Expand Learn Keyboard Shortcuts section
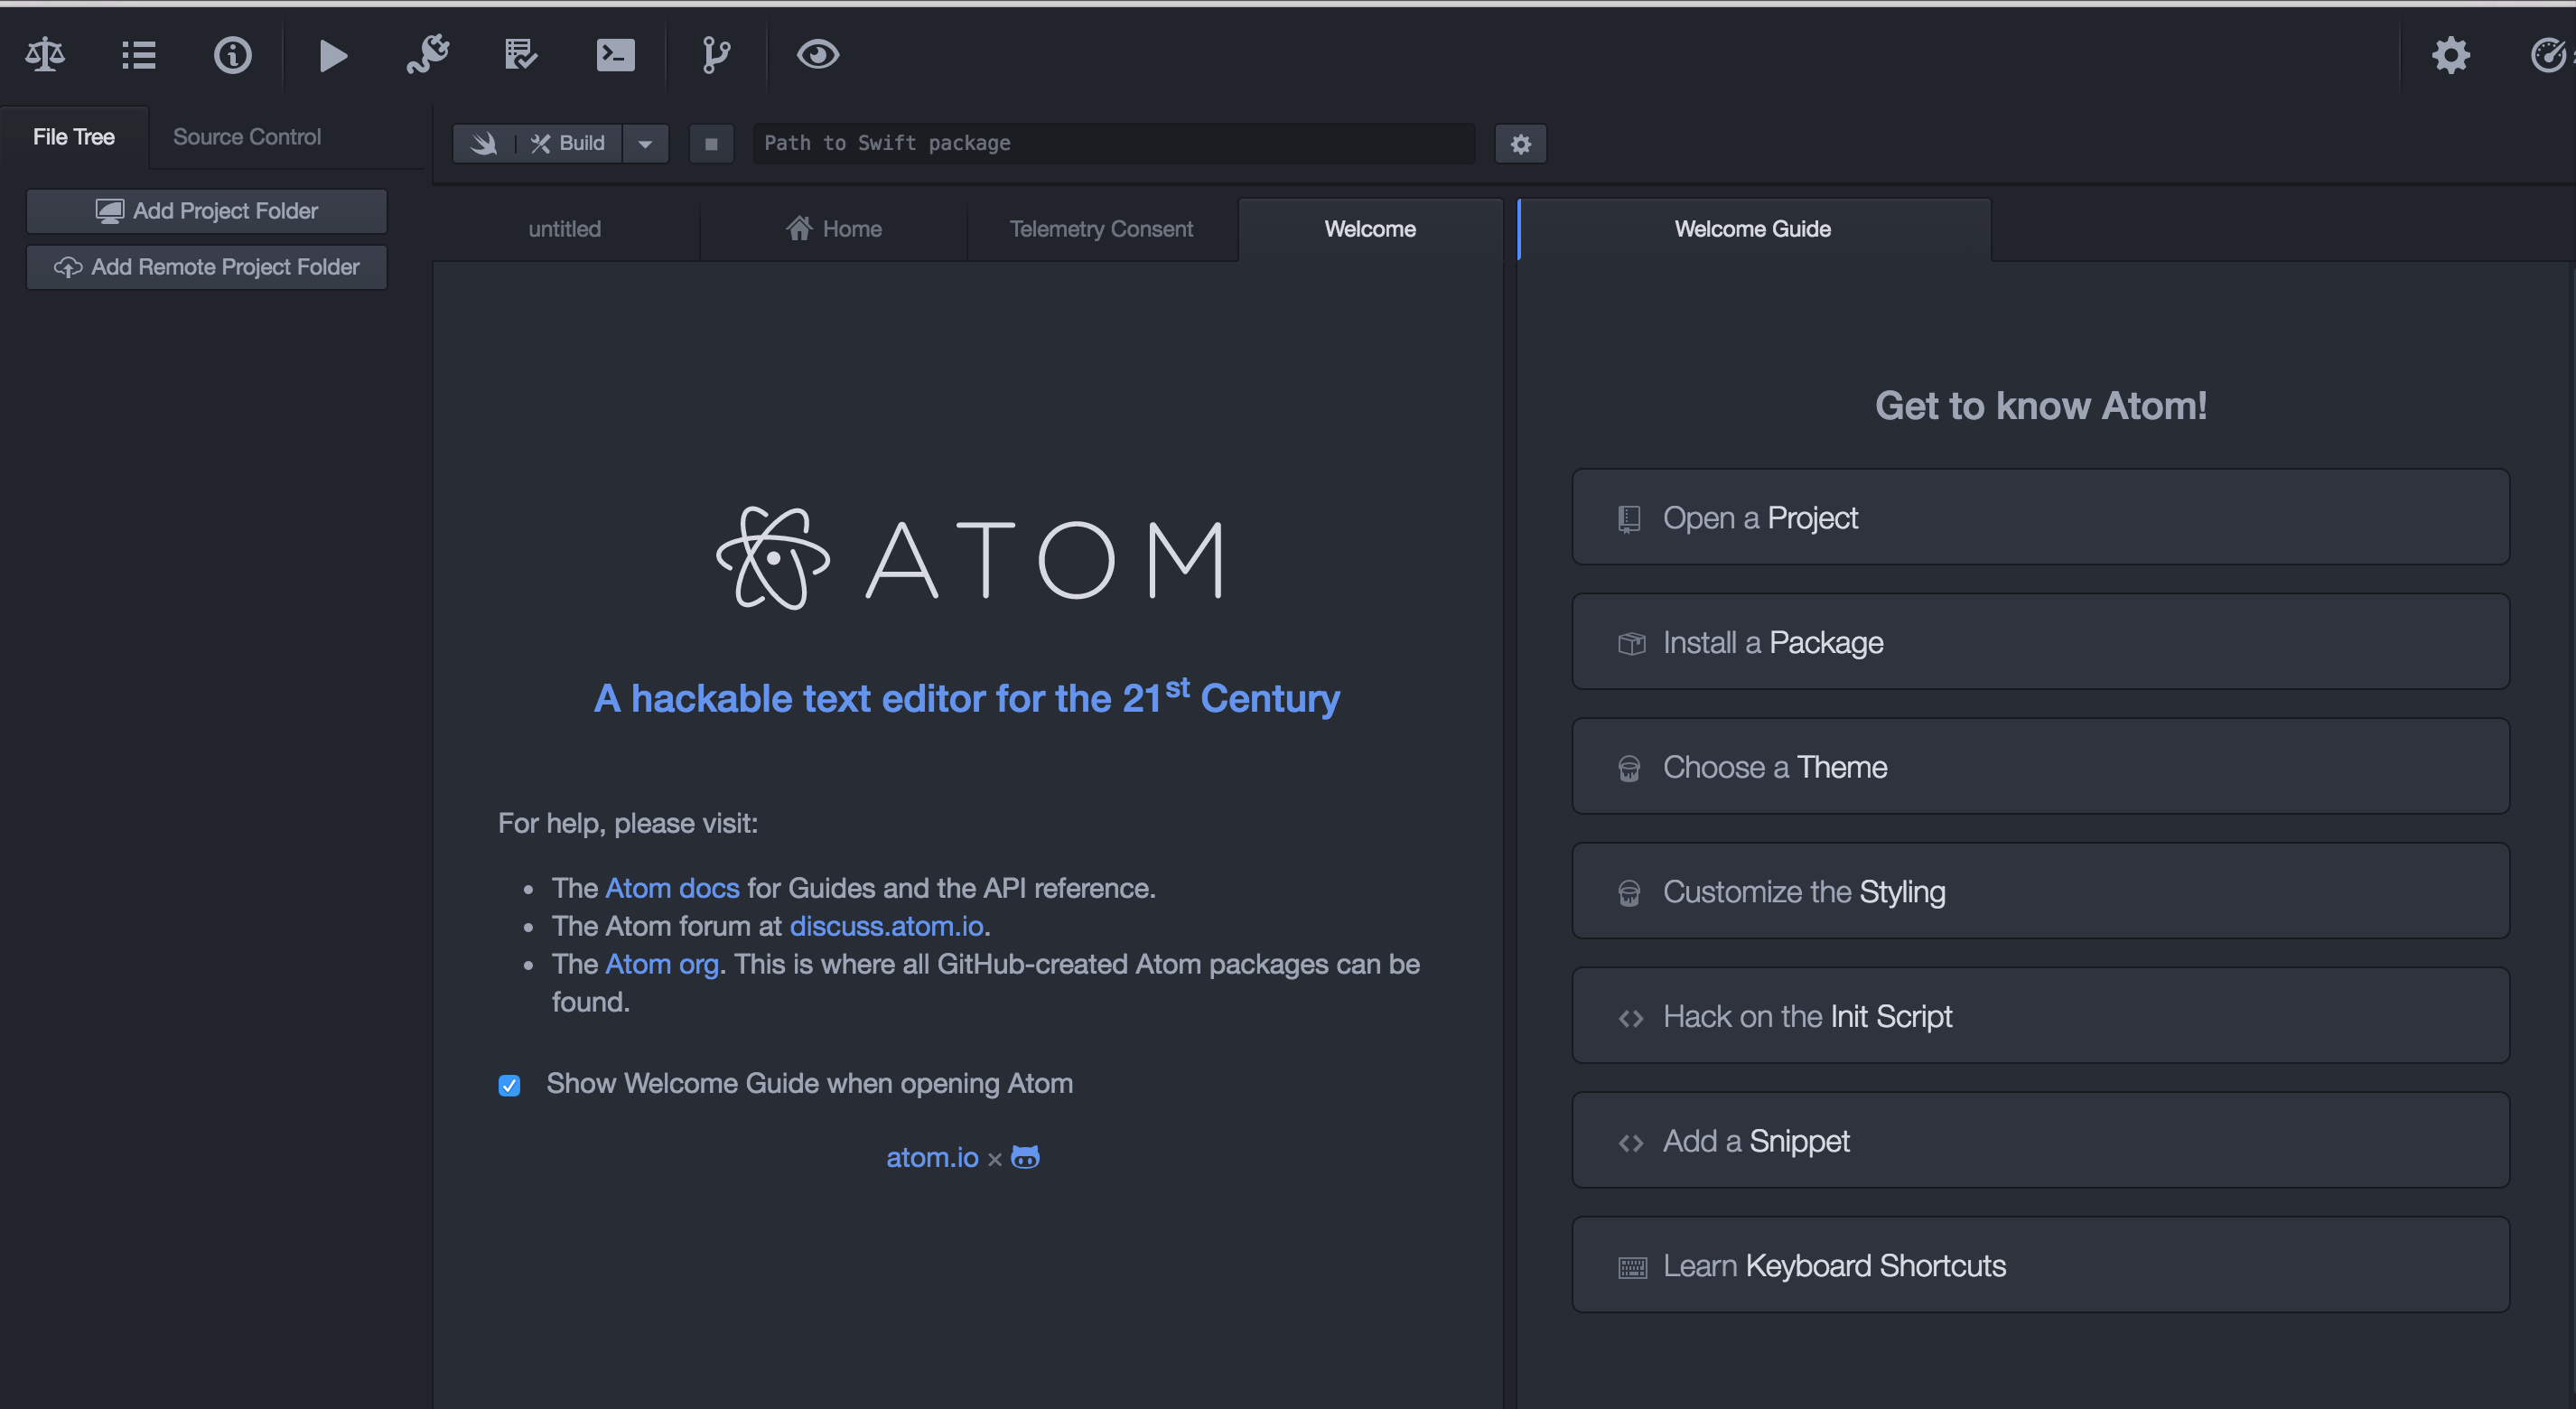The image size is (2576, 1409). 2040,1264
